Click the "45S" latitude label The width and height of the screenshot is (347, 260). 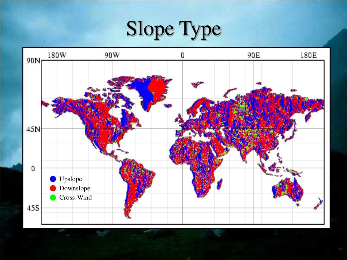(33, 208)
